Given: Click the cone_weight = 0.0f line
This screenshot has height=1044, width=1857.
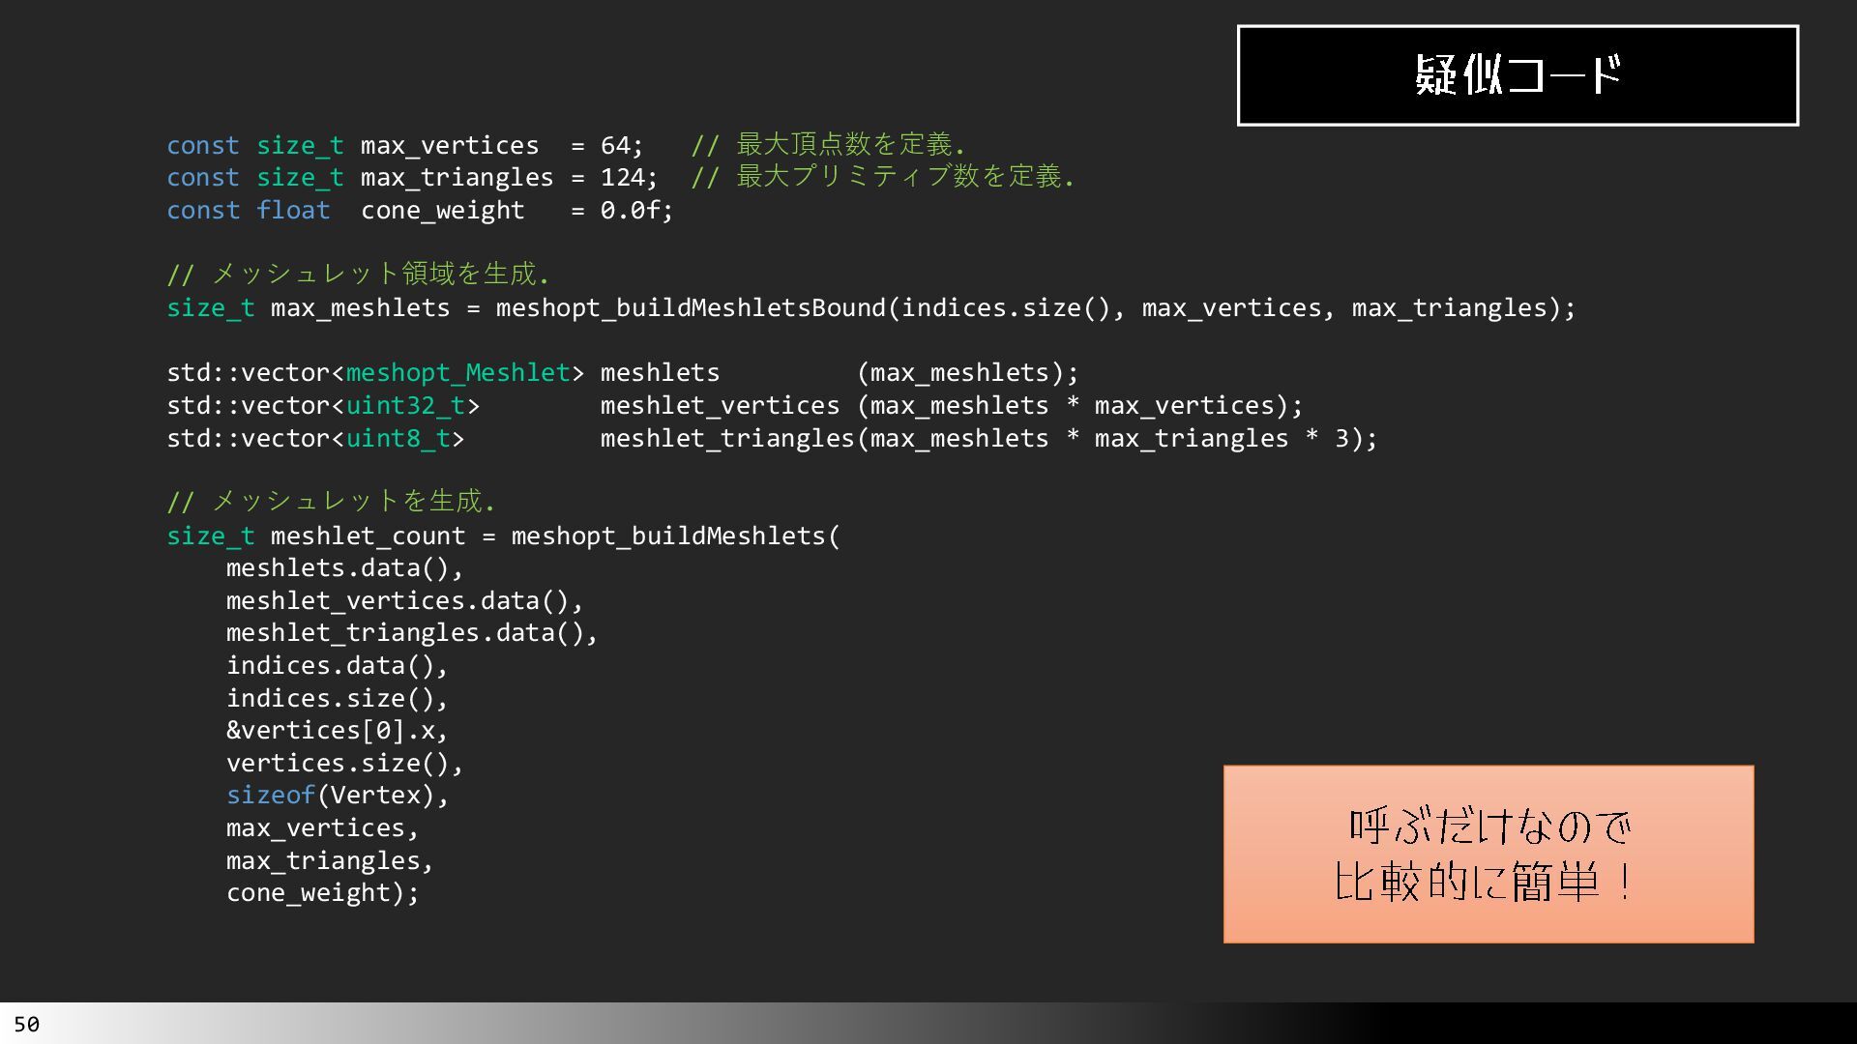Looking at the screenshot, I should point(420,211).
